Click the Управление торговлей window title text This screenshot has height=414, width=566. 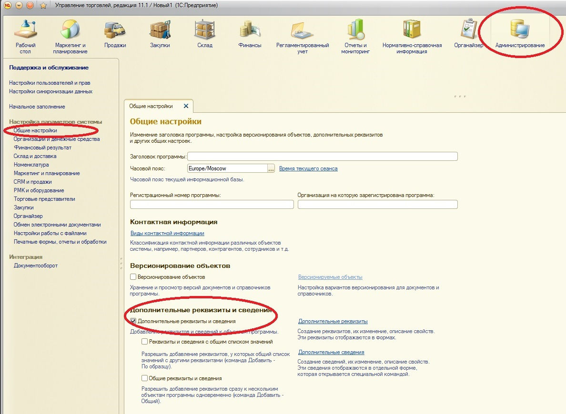click(x=136, y=5)
